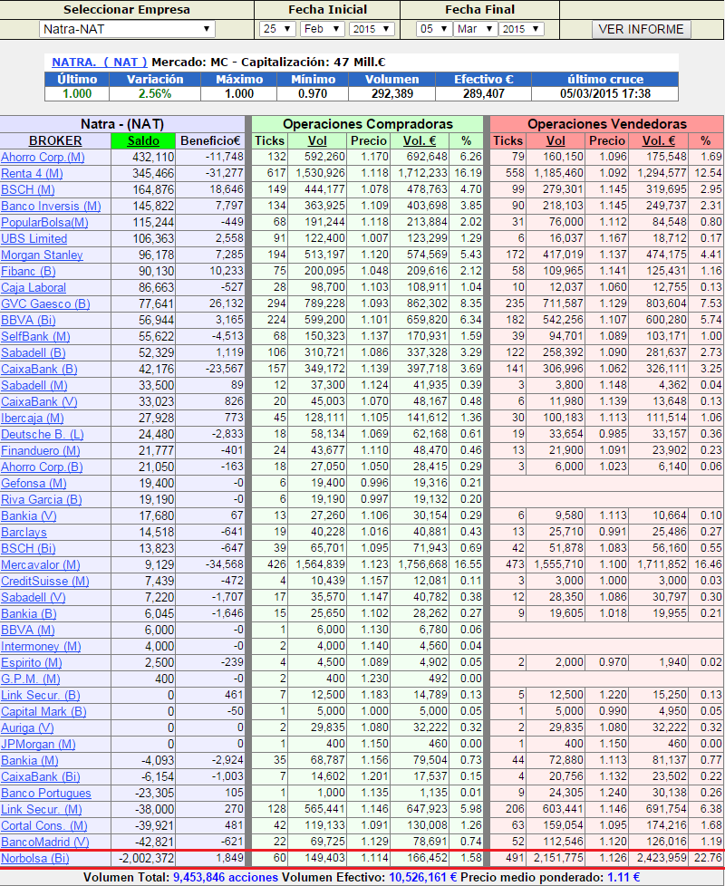725x886 pixels.
Task: Open the Cortal Cons. (M) broker link
Action: coord(44,826)
